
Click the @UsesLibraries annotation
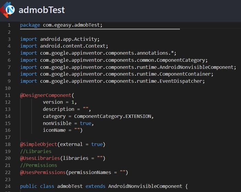point(40,158)
